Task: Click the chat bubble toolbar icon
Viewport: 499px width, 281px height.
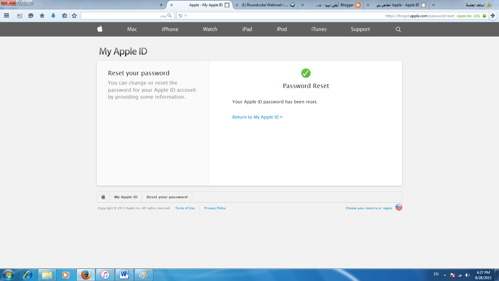Action: point(31,16)
